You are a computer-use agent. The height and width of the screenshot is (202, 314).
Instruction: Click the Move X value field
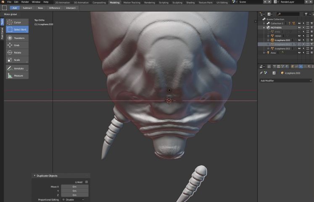coord(74,186)
